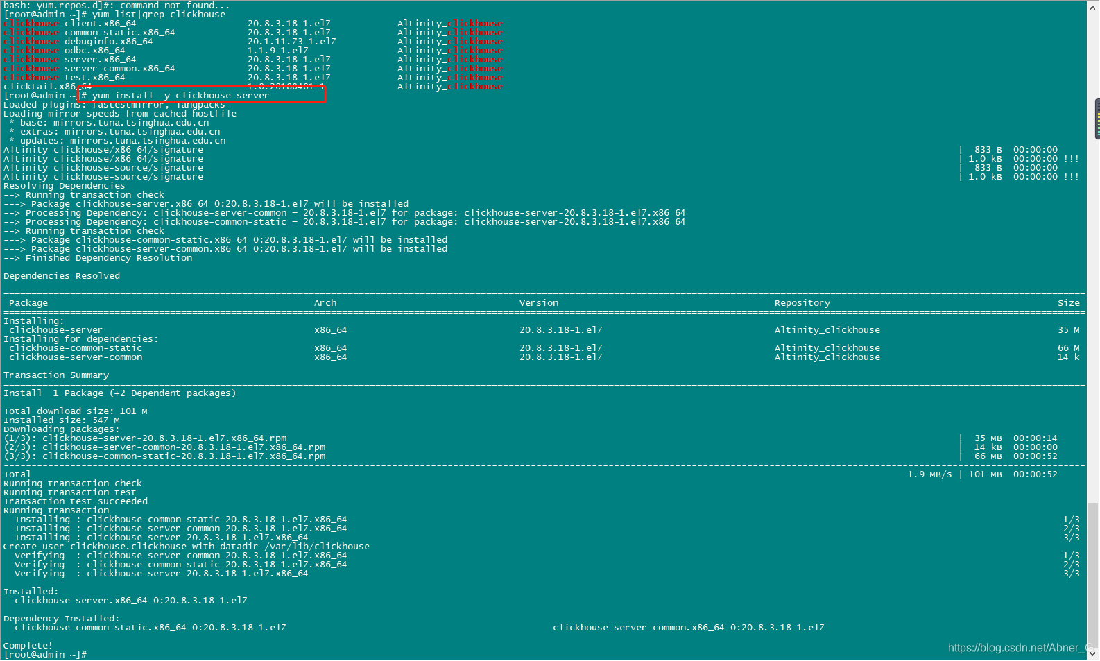Click 'Installing for dependencies:' line

pos(81,338)
